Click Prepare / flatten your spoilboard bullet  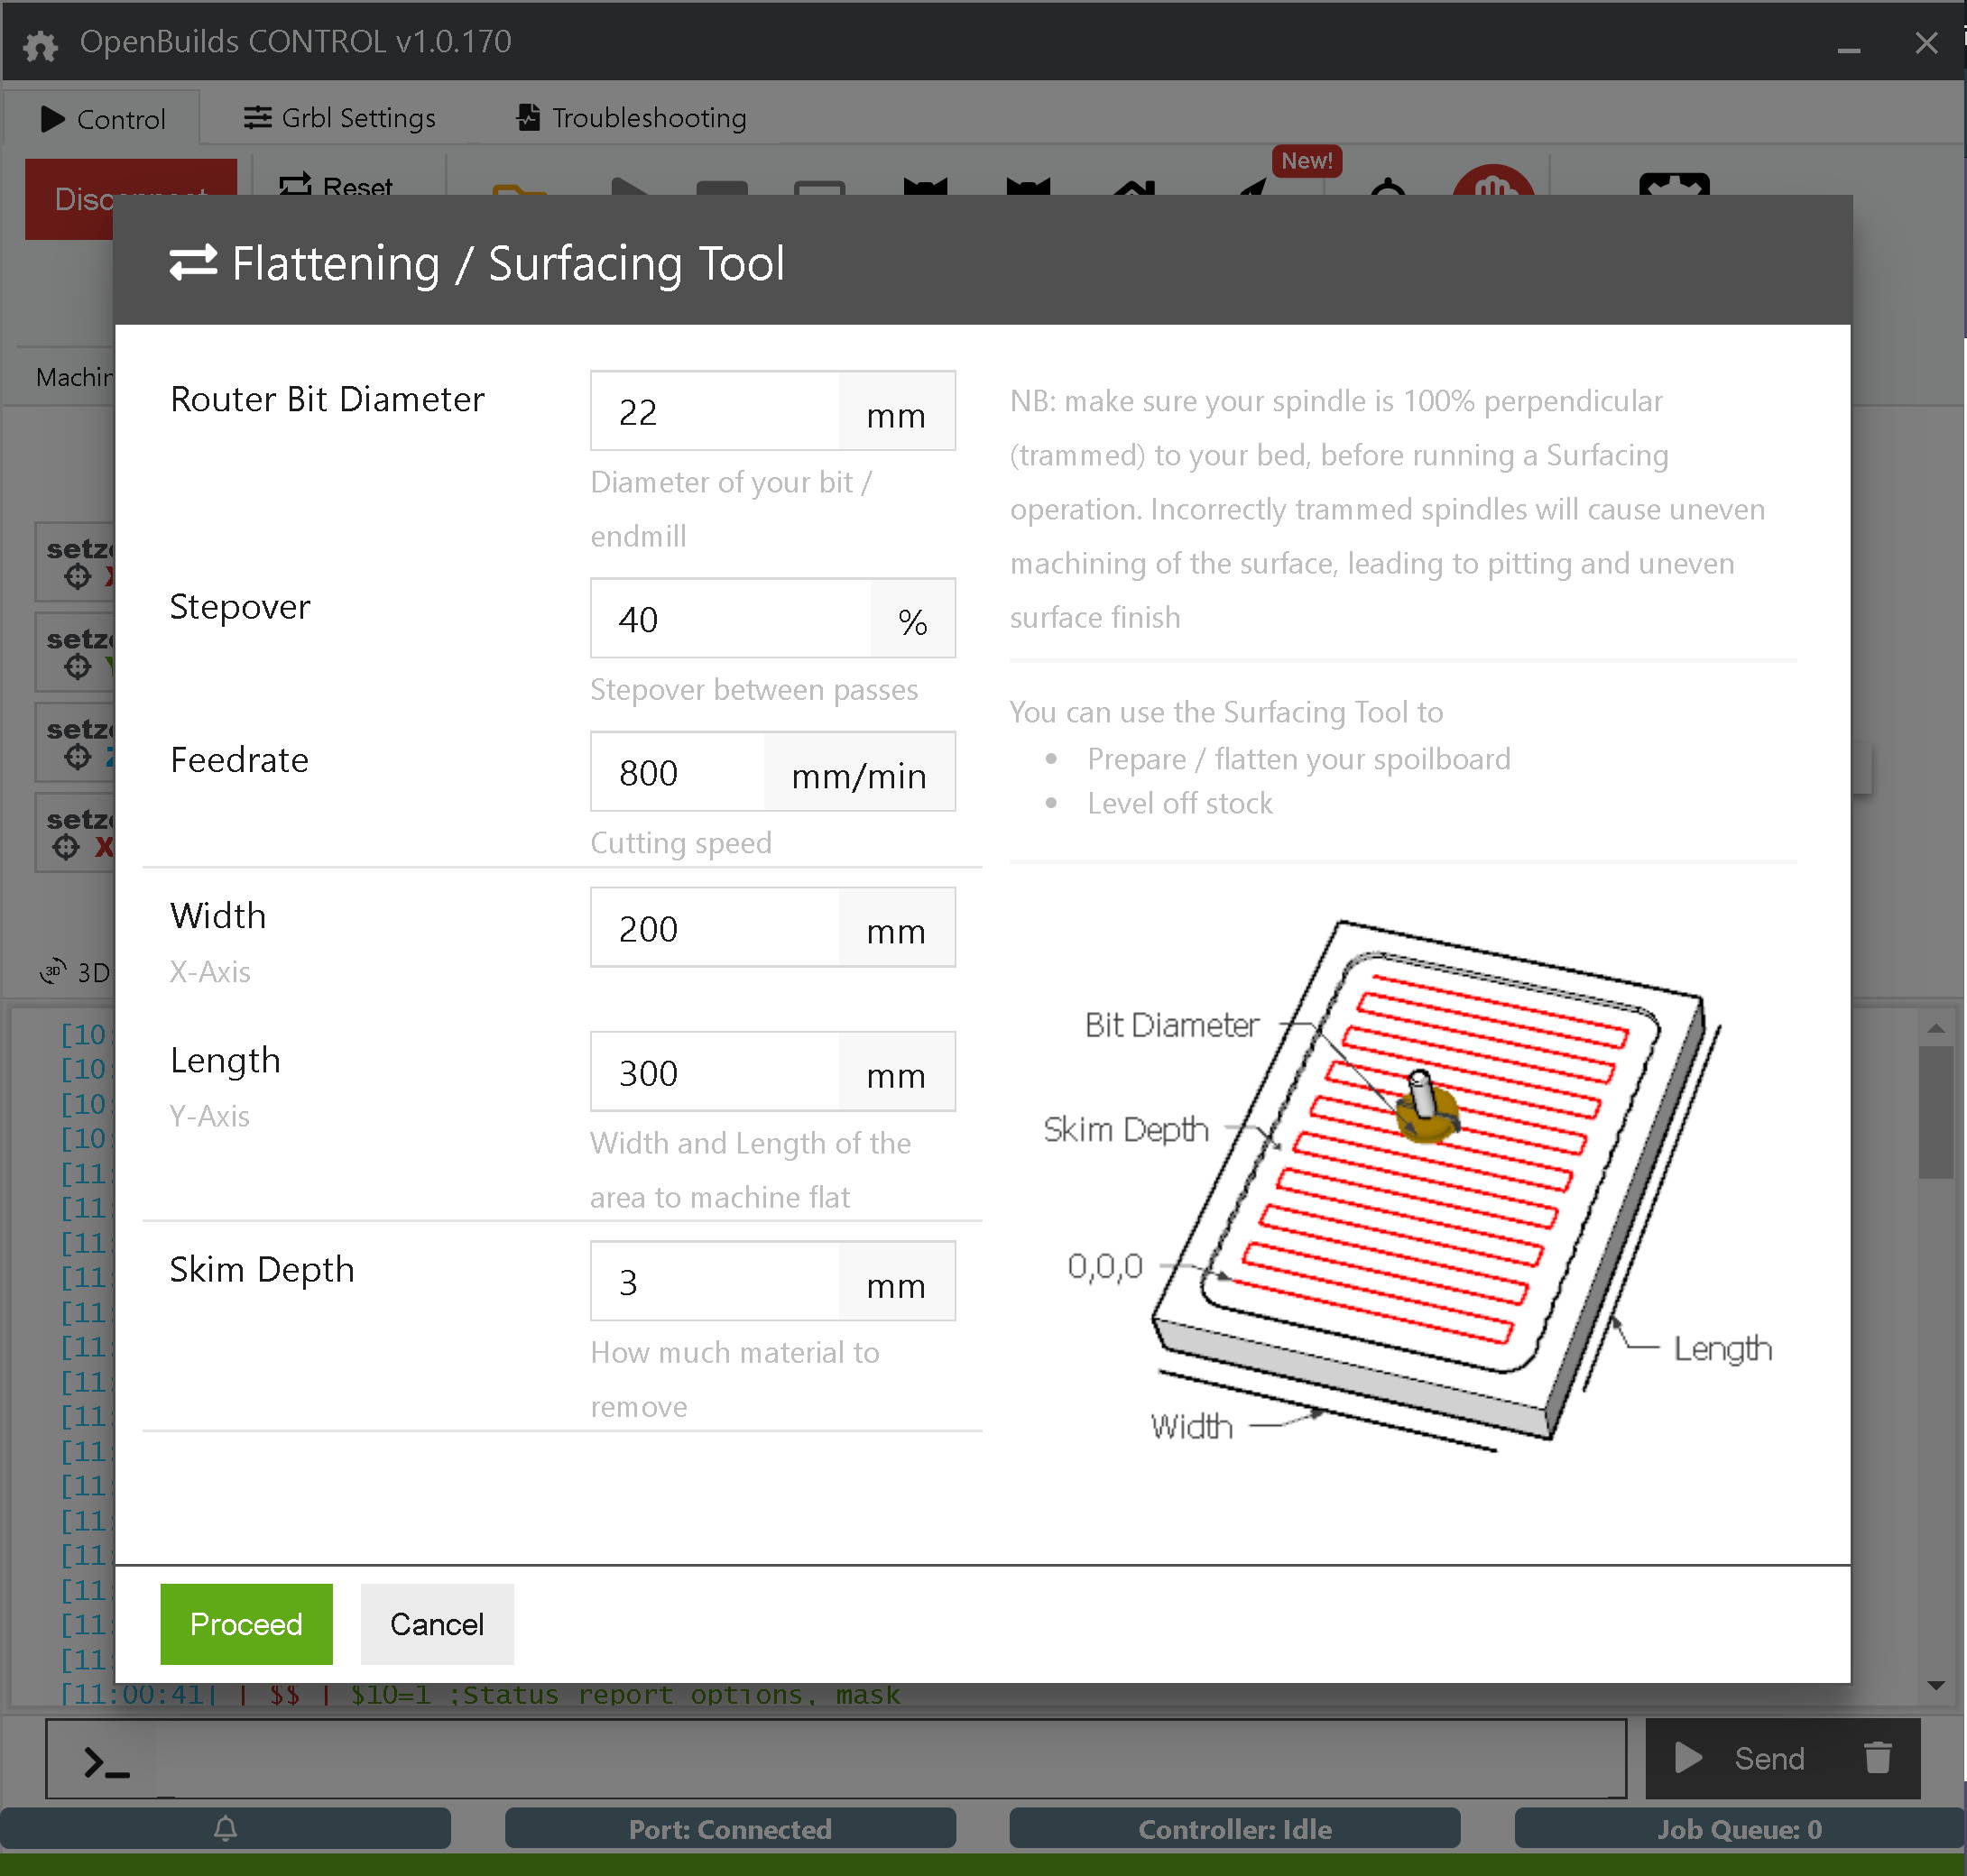coord(1298,759)
